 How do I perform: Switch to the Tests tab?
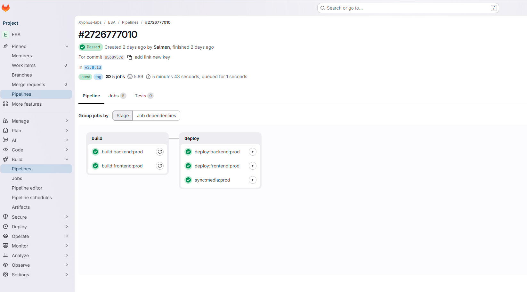click(x=144, y=96)
